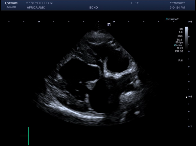Click the T5.8 frequency value

pyautogui.click(x=179, y=40)
